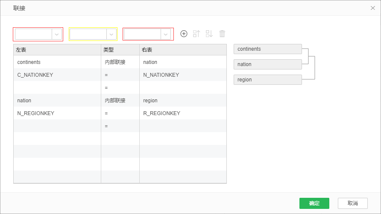The width and height of the screenshot is (381, 214).
Task: Click 内部联接 in the continents row
Action: 115,62
